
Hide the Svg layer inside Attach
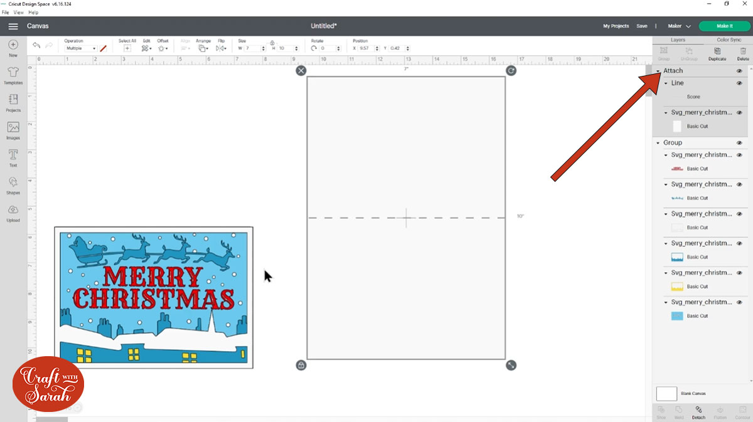(739, 112)
